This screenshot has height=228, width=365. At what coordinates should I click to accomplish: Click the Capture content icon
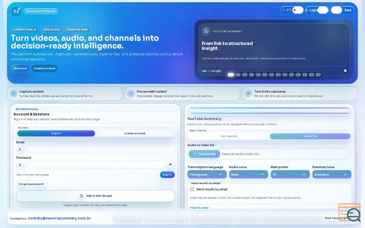click(14, 93)
